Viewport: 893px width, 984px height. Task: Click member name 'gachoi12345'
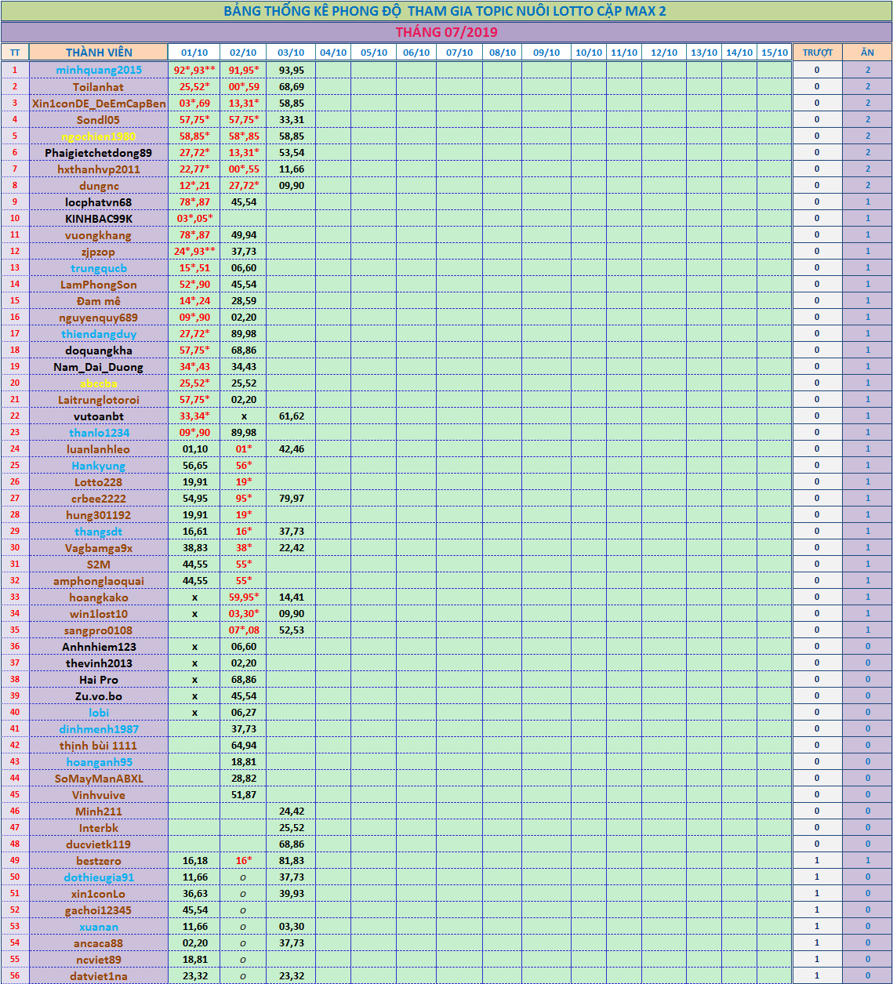(99, 910)
